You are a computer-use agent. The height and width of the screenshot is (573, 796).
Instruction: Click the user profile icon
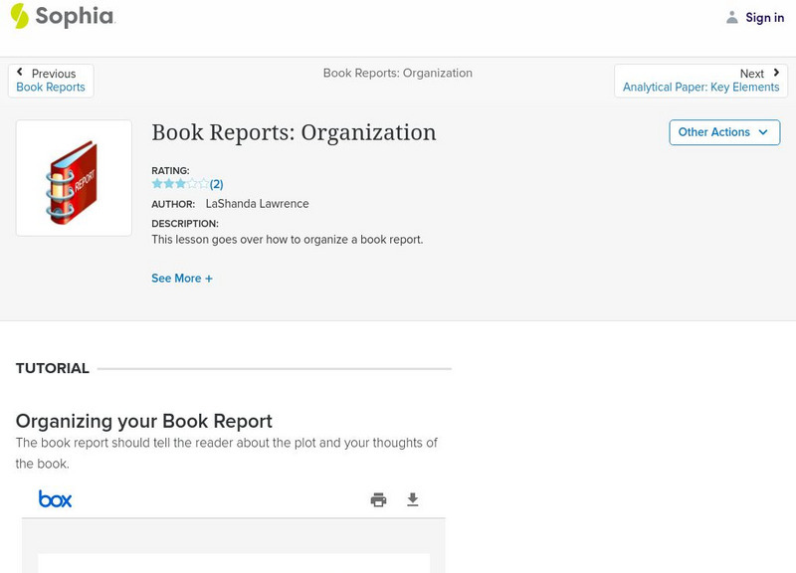pyautogui.click(x=732, y=18)
